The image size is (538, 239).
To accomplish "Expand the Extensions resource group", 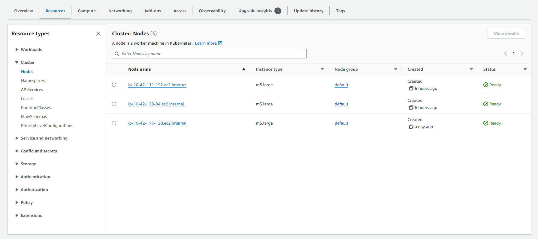I will (17, 215).
